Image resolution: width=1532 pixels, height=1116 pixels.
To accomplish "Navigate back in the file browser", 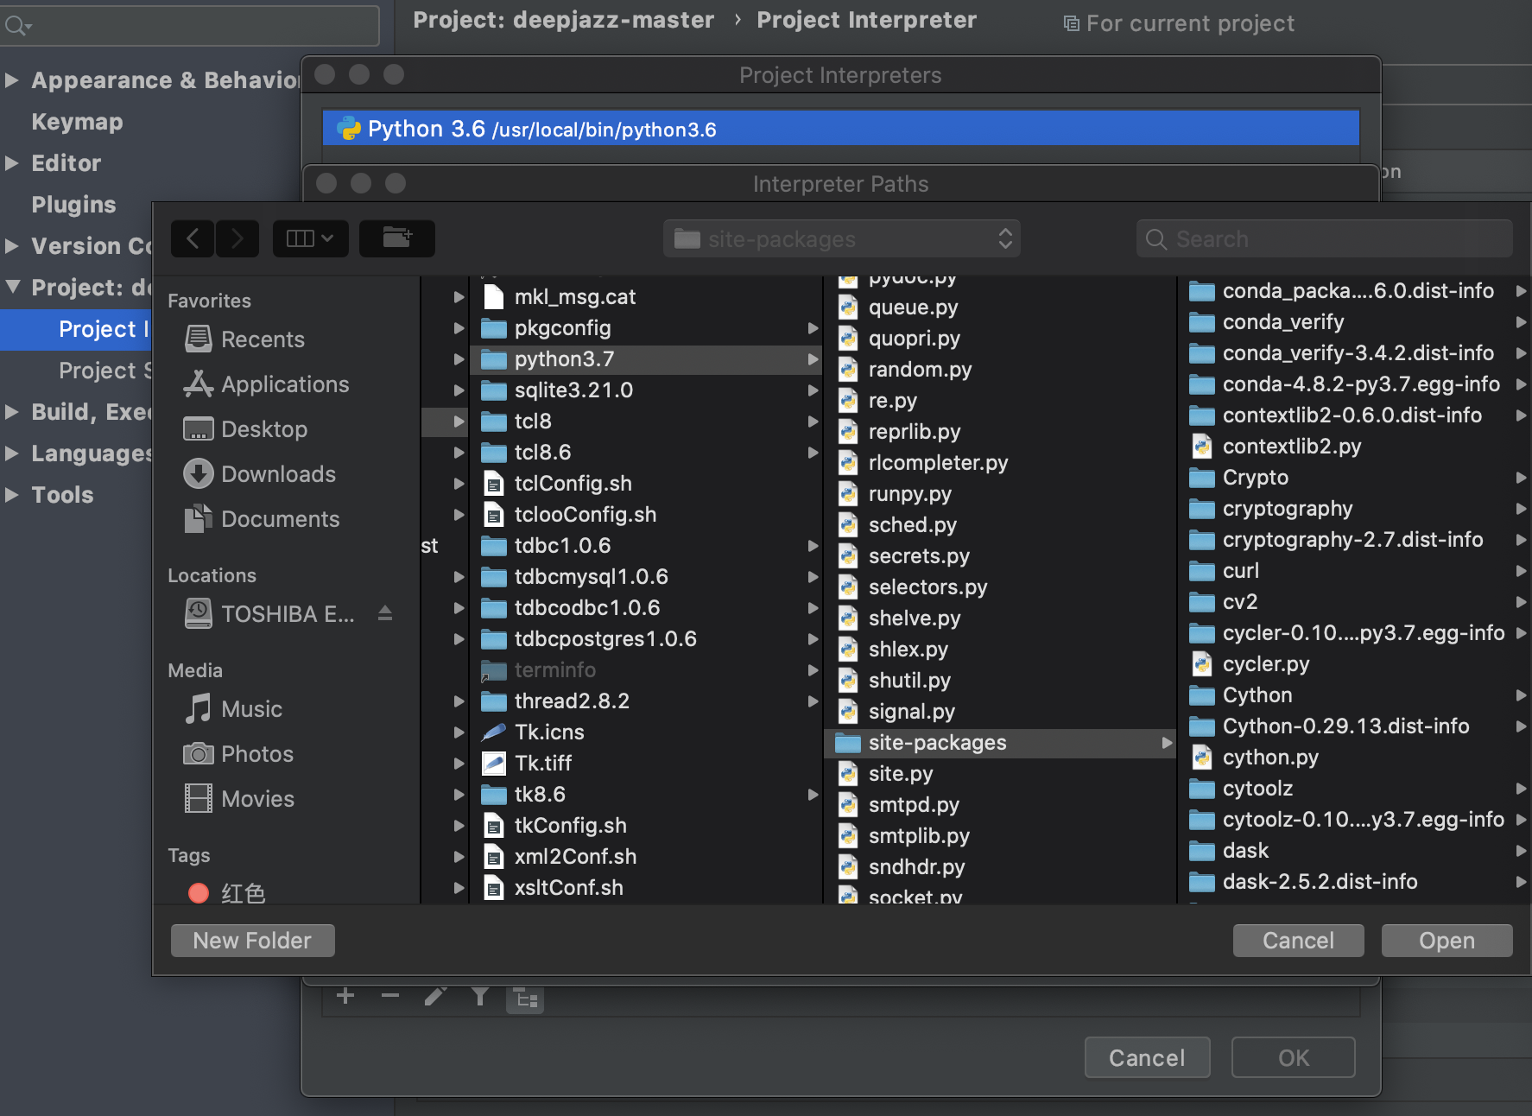I will pos(192,238).
